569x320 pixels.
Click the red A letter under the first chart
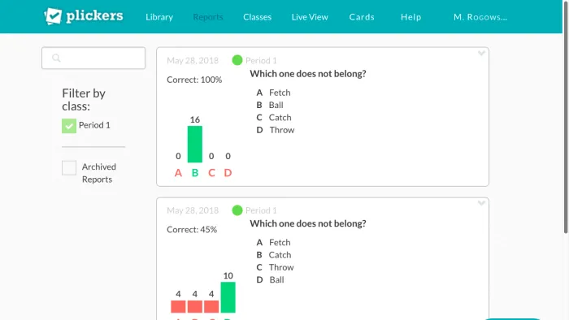pyautogui.click(x=178, y=173)
